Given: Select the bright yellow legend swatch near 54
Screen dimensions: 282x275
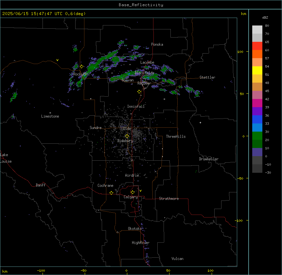Looking at the screenshot, I should 257,70.
